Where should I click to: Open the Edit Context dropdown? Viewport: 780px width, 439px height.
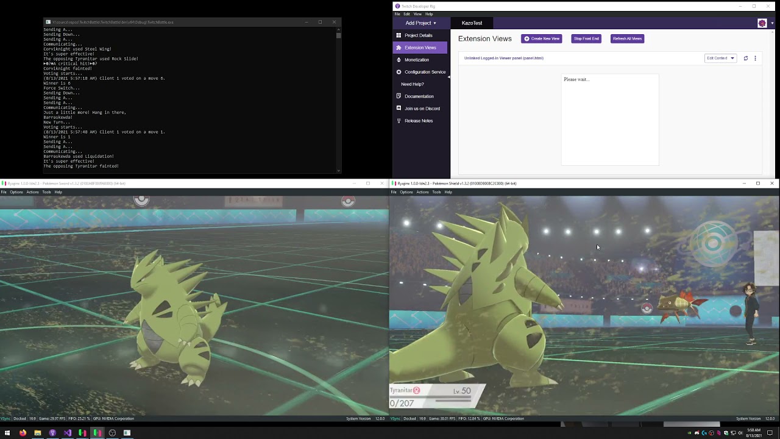point(720,58)
